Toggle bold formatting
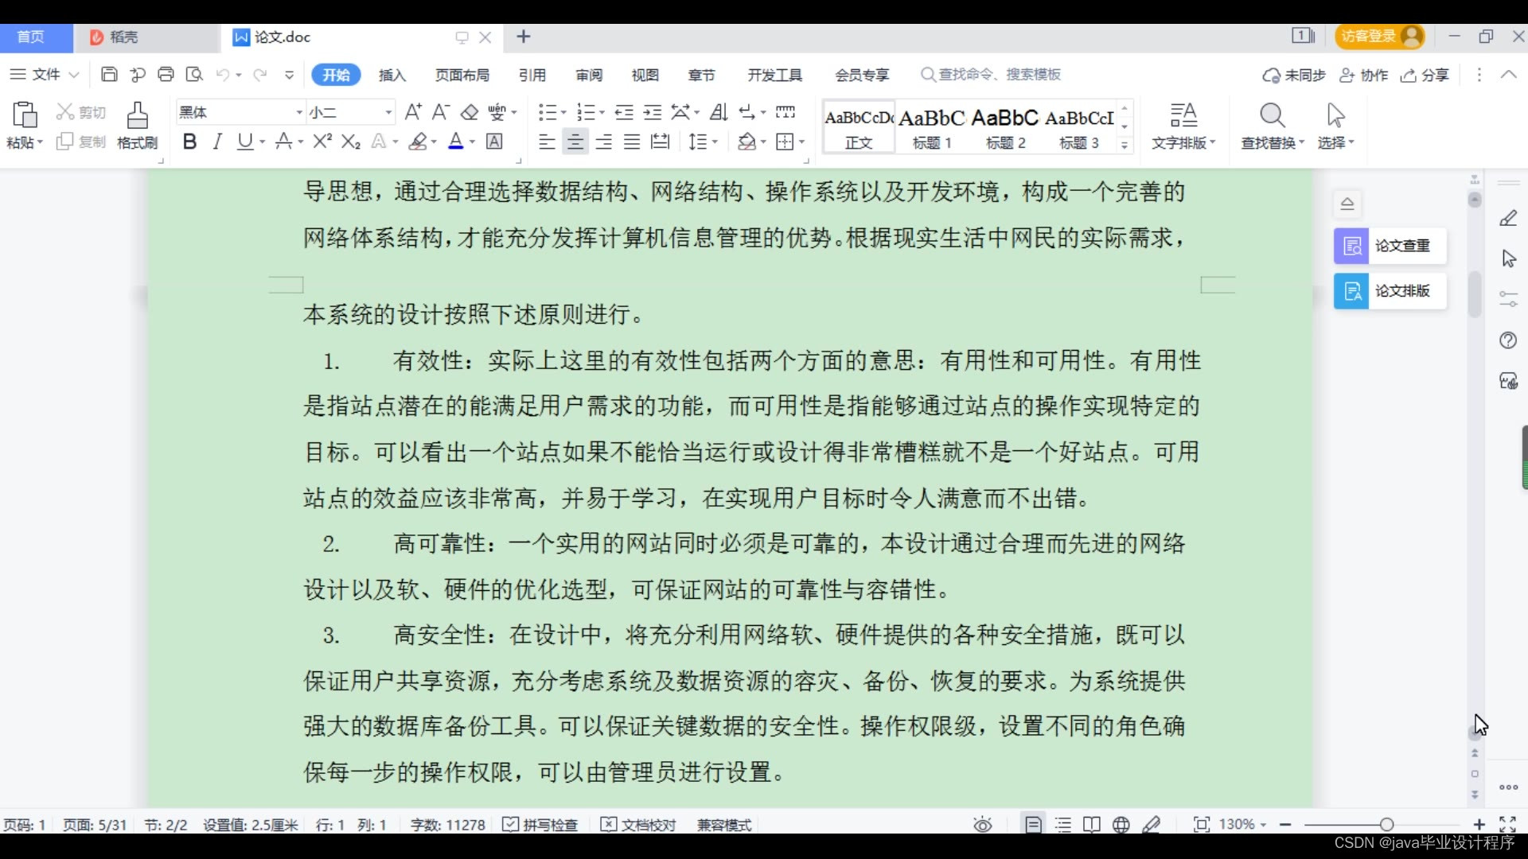The width and height of the screenshot is (1528, 859). (189, 142)
